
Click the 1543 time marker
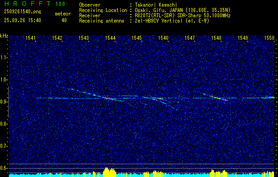pos(84,38)
